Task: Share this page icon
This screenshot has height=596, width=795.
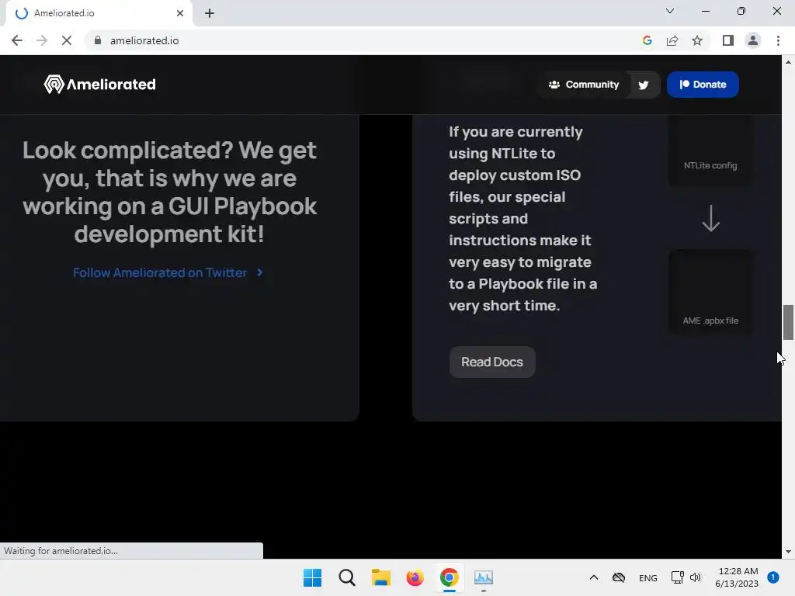Action: pyautogui.click(x=672, y=40)
